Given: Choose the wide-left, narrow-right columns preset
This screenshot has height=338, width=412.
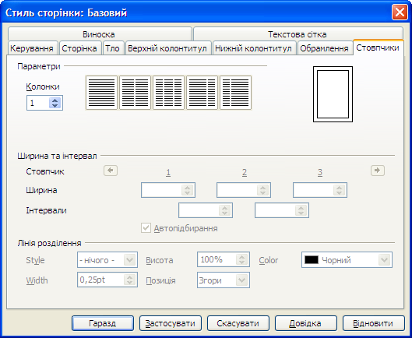Looking at the screenshot, I should [x=202, y=93].
